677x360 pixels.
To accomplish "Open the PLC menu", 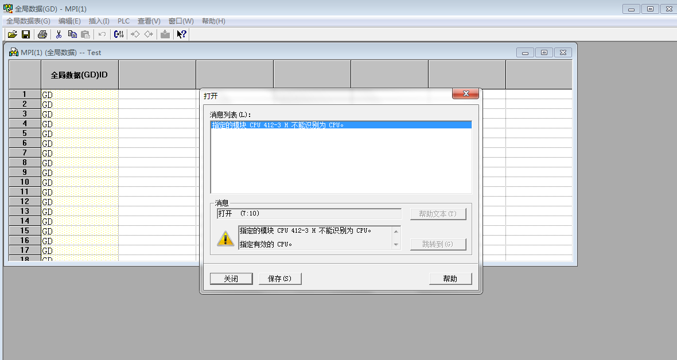I will [123, 21].
